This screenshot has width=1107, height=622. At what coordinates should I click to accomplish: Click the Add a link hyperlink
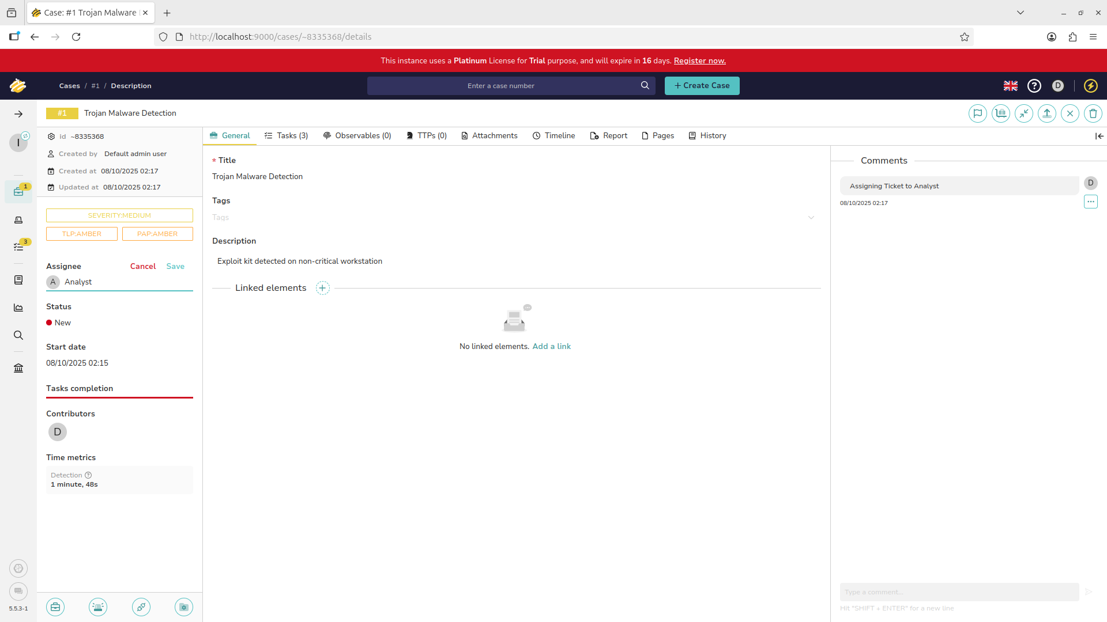551,346
